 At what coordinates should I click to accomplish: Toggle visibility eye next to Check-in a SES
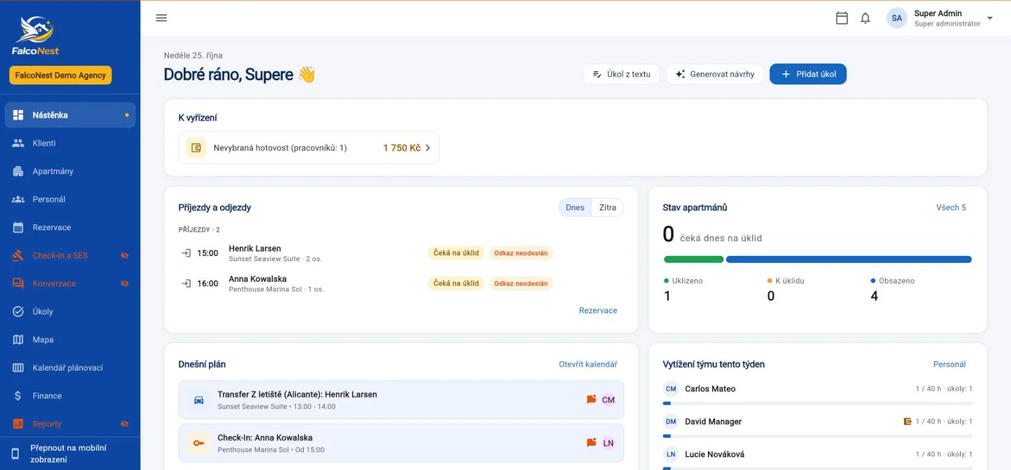click(125, 255)
